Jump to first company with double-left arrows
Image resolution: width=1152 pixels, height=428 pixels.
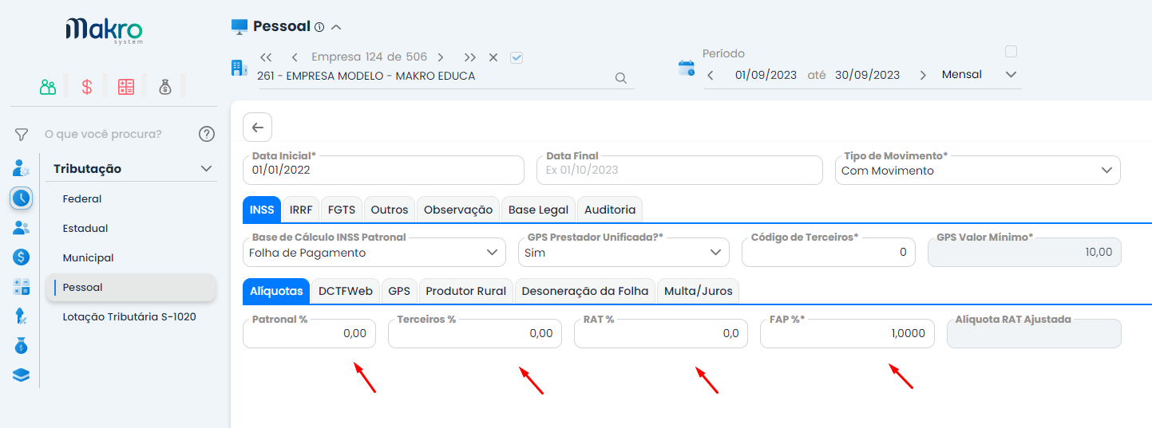[x=267, y=57]
